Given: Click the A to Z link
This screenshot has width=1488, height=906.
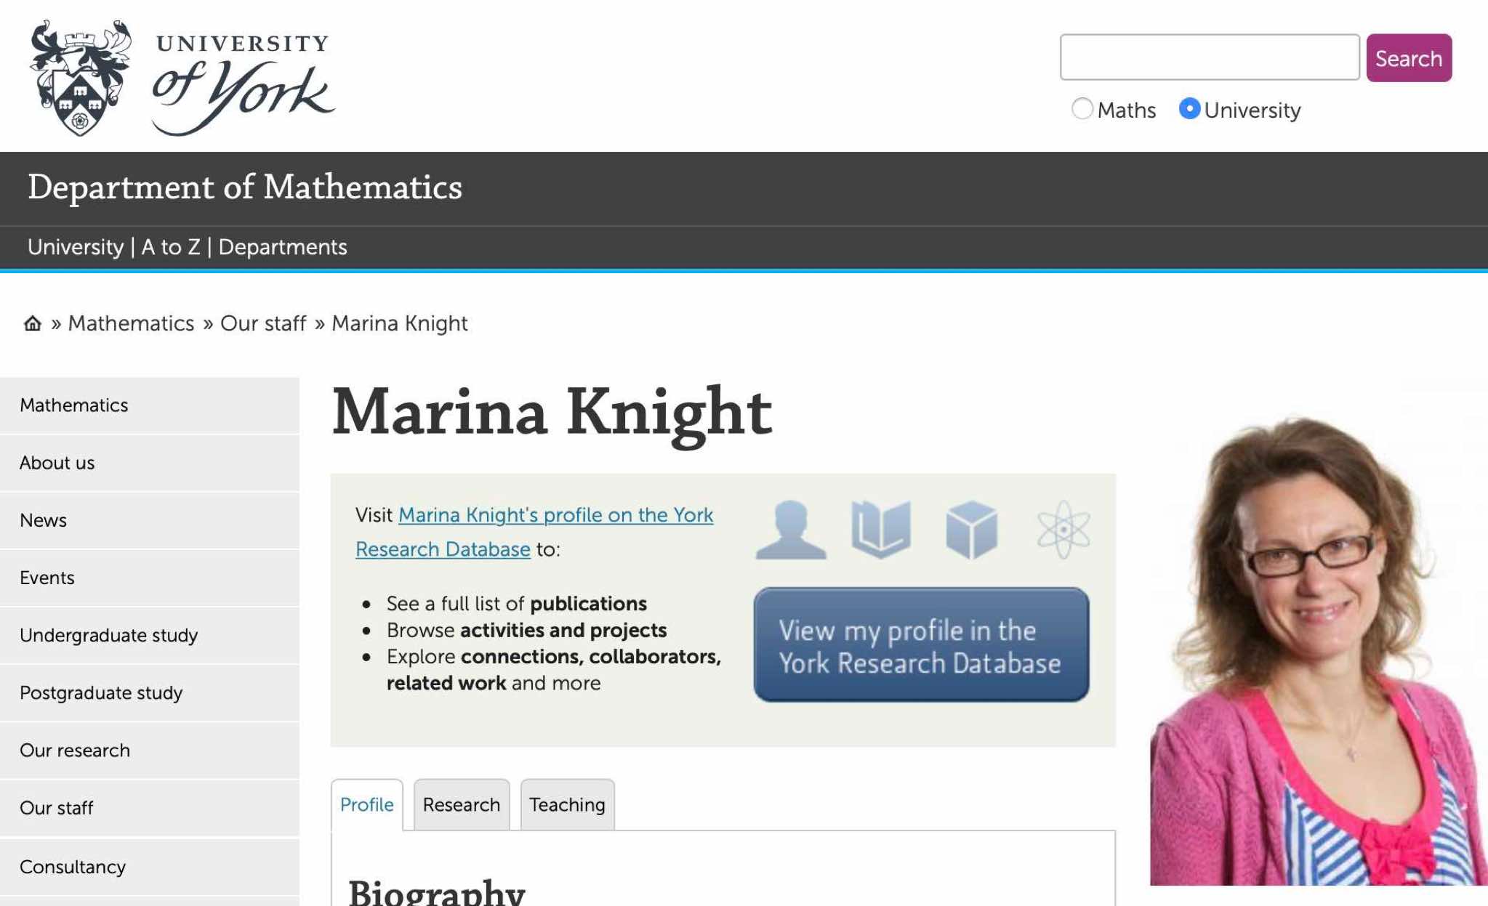Looking at the screenshot, I should pyautogui.click(x=171, y=247).
